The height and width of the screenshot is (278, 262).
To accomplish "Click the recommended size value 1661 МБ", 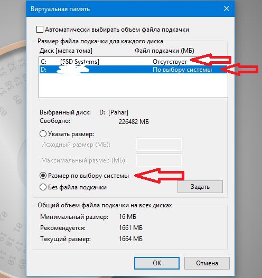I will point(130,228).
